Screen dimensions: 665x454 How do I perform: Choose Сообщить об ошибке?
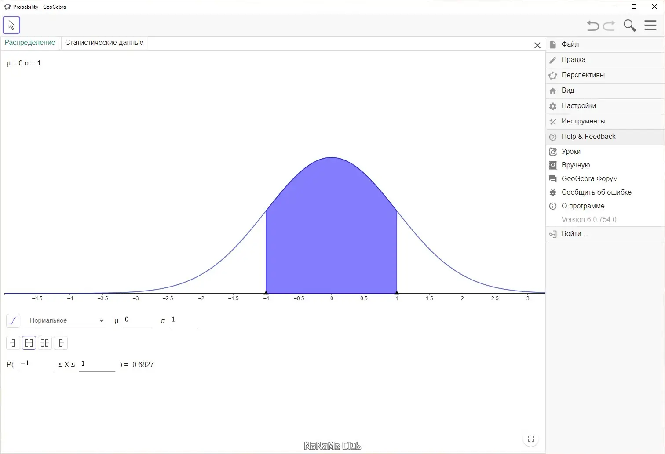(x=605, y=192)
